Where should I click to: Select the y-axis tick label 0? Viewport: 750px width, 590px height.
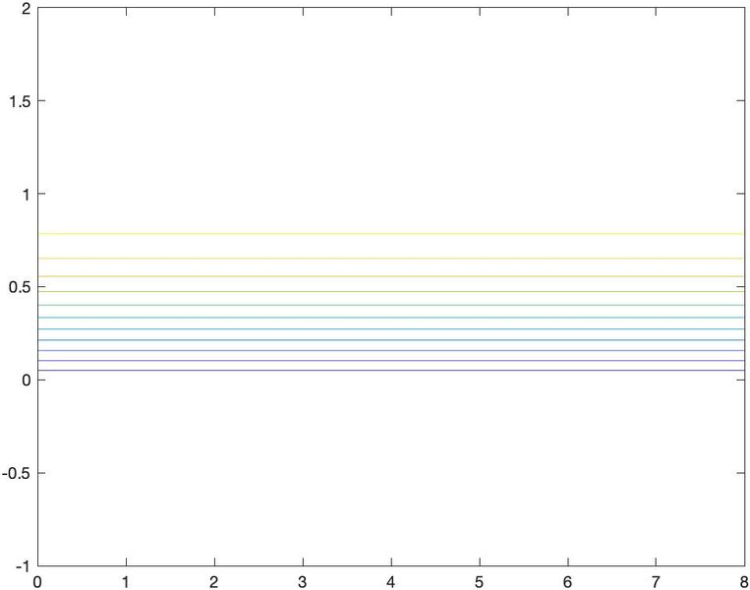pyautogui.click(x=26, y=381)
